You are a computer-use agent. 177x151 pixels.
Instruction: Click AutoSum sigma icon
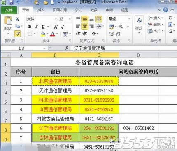pos(170,18)
